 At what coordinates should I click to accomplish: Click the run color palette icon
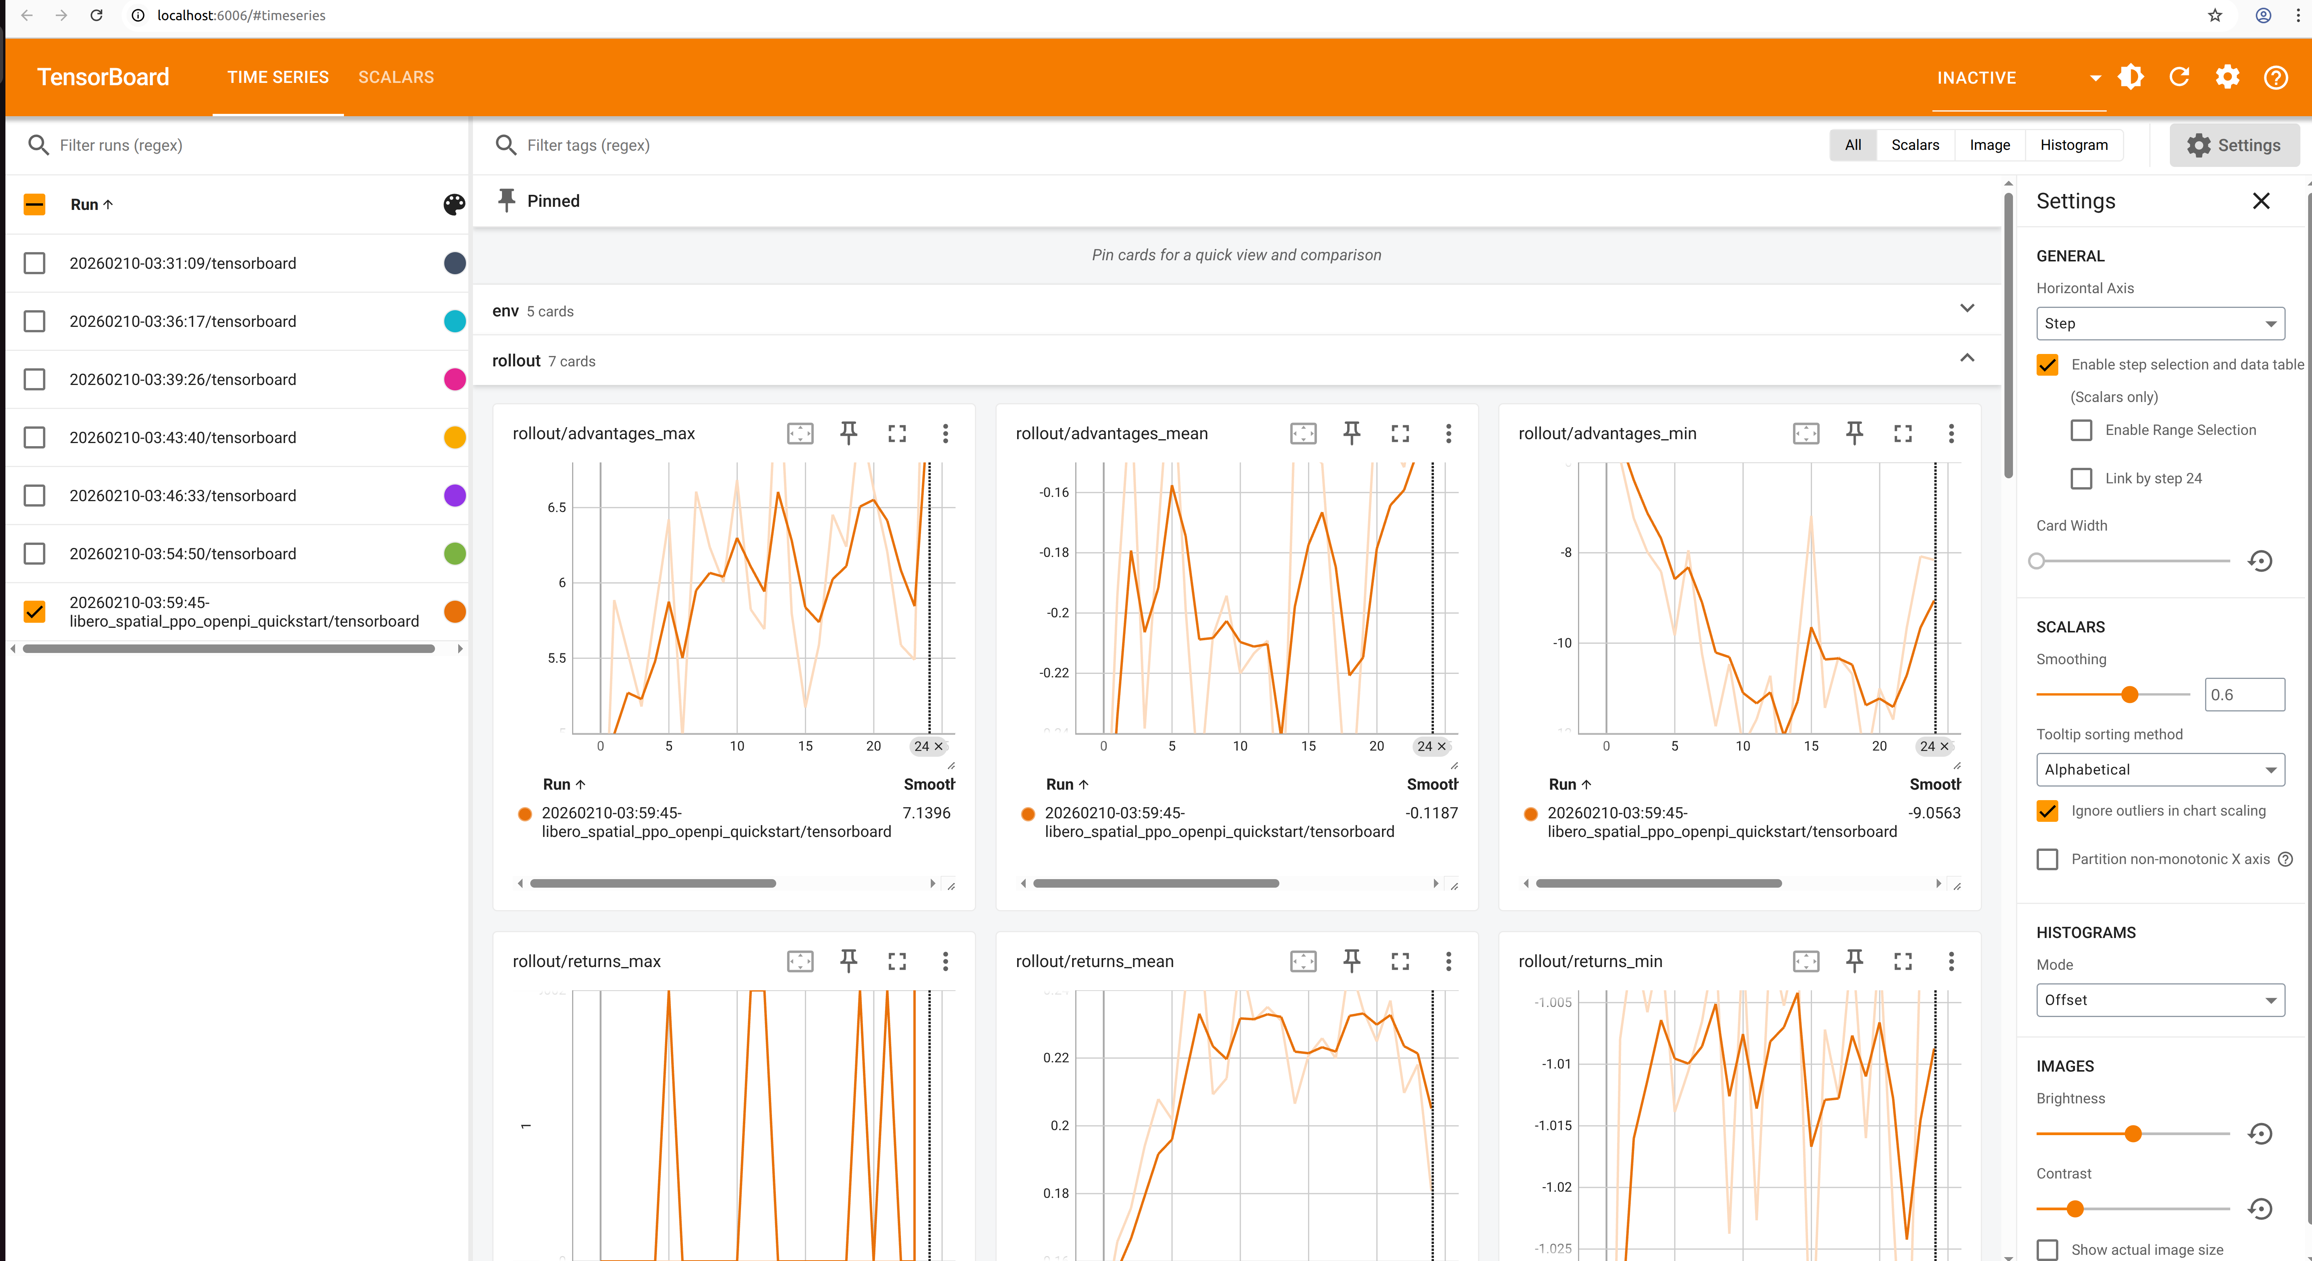pos(454,204)
